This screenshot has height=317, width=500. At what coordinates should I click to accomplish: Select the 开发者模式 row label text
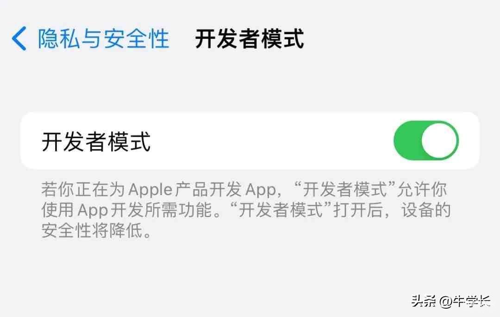[96, 141]
